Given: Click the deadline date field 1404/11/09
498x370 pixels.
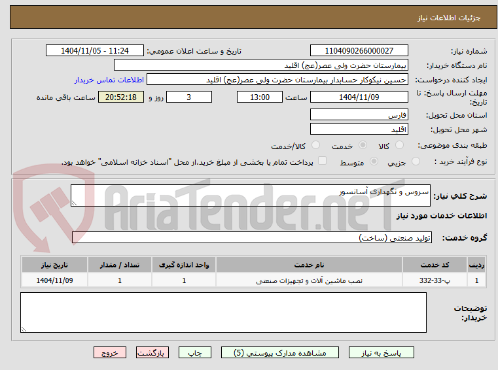Looking at the screenshot, I should coord(359,97).
